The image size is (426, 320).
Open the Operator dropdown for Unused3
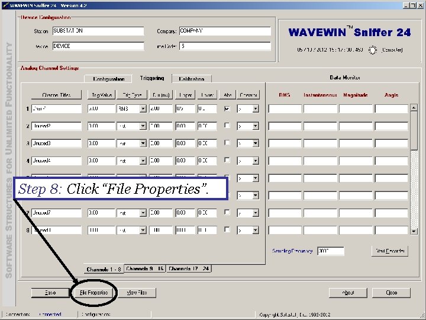tap(256, 143)
